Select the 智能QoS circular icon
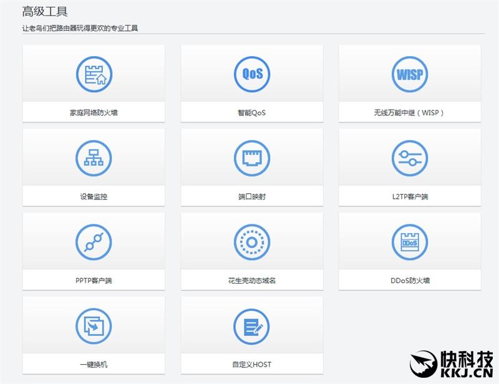This screenshot has height=384, width=499. point(253,73)
